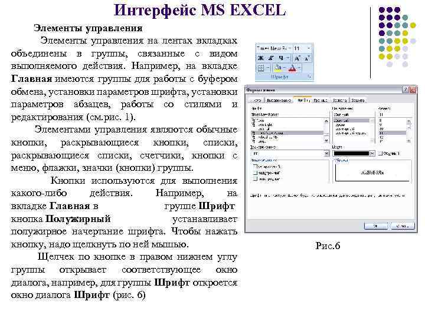Click the size list scrollbar up arrow
This screenshot has height=318, width=425.
click(408, 121)
